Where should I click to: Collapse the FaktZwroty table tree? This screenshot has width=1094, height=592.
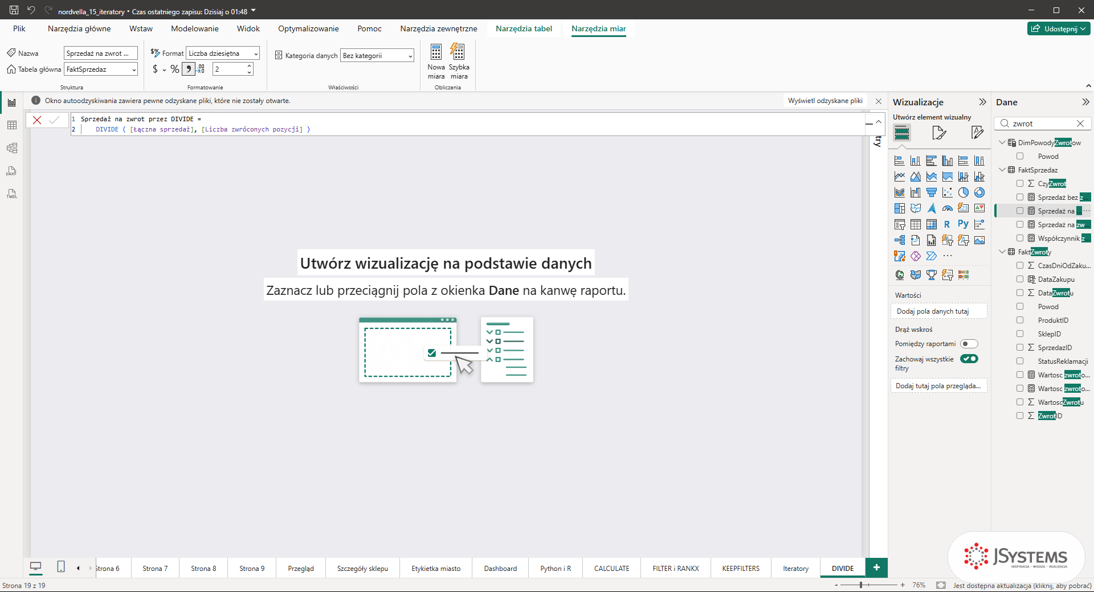coord(1002,252)
